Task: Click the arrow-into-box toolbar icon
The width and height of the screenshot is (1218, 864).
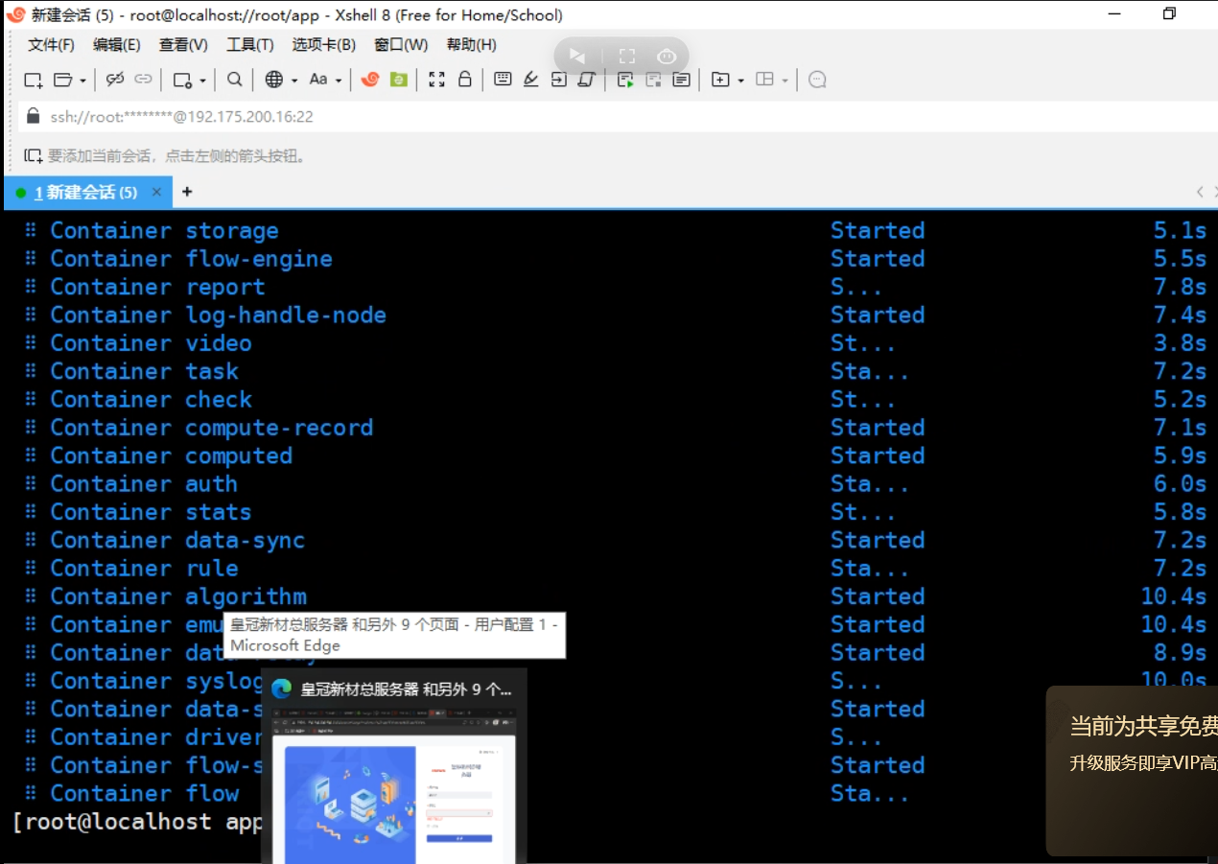Action: point(559,80)
